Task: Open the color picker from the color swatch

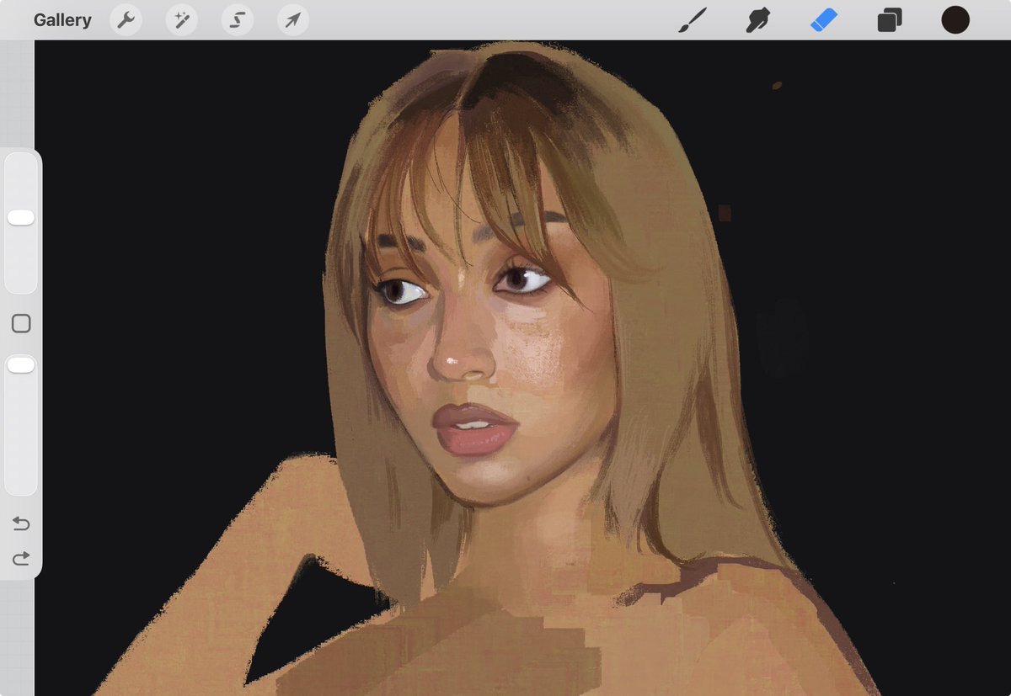Action: pyautogui.click(x=955, y=19)
